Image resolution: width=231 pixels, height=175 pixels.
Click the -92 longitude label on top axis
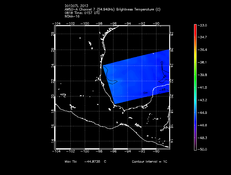click(142, 24)
